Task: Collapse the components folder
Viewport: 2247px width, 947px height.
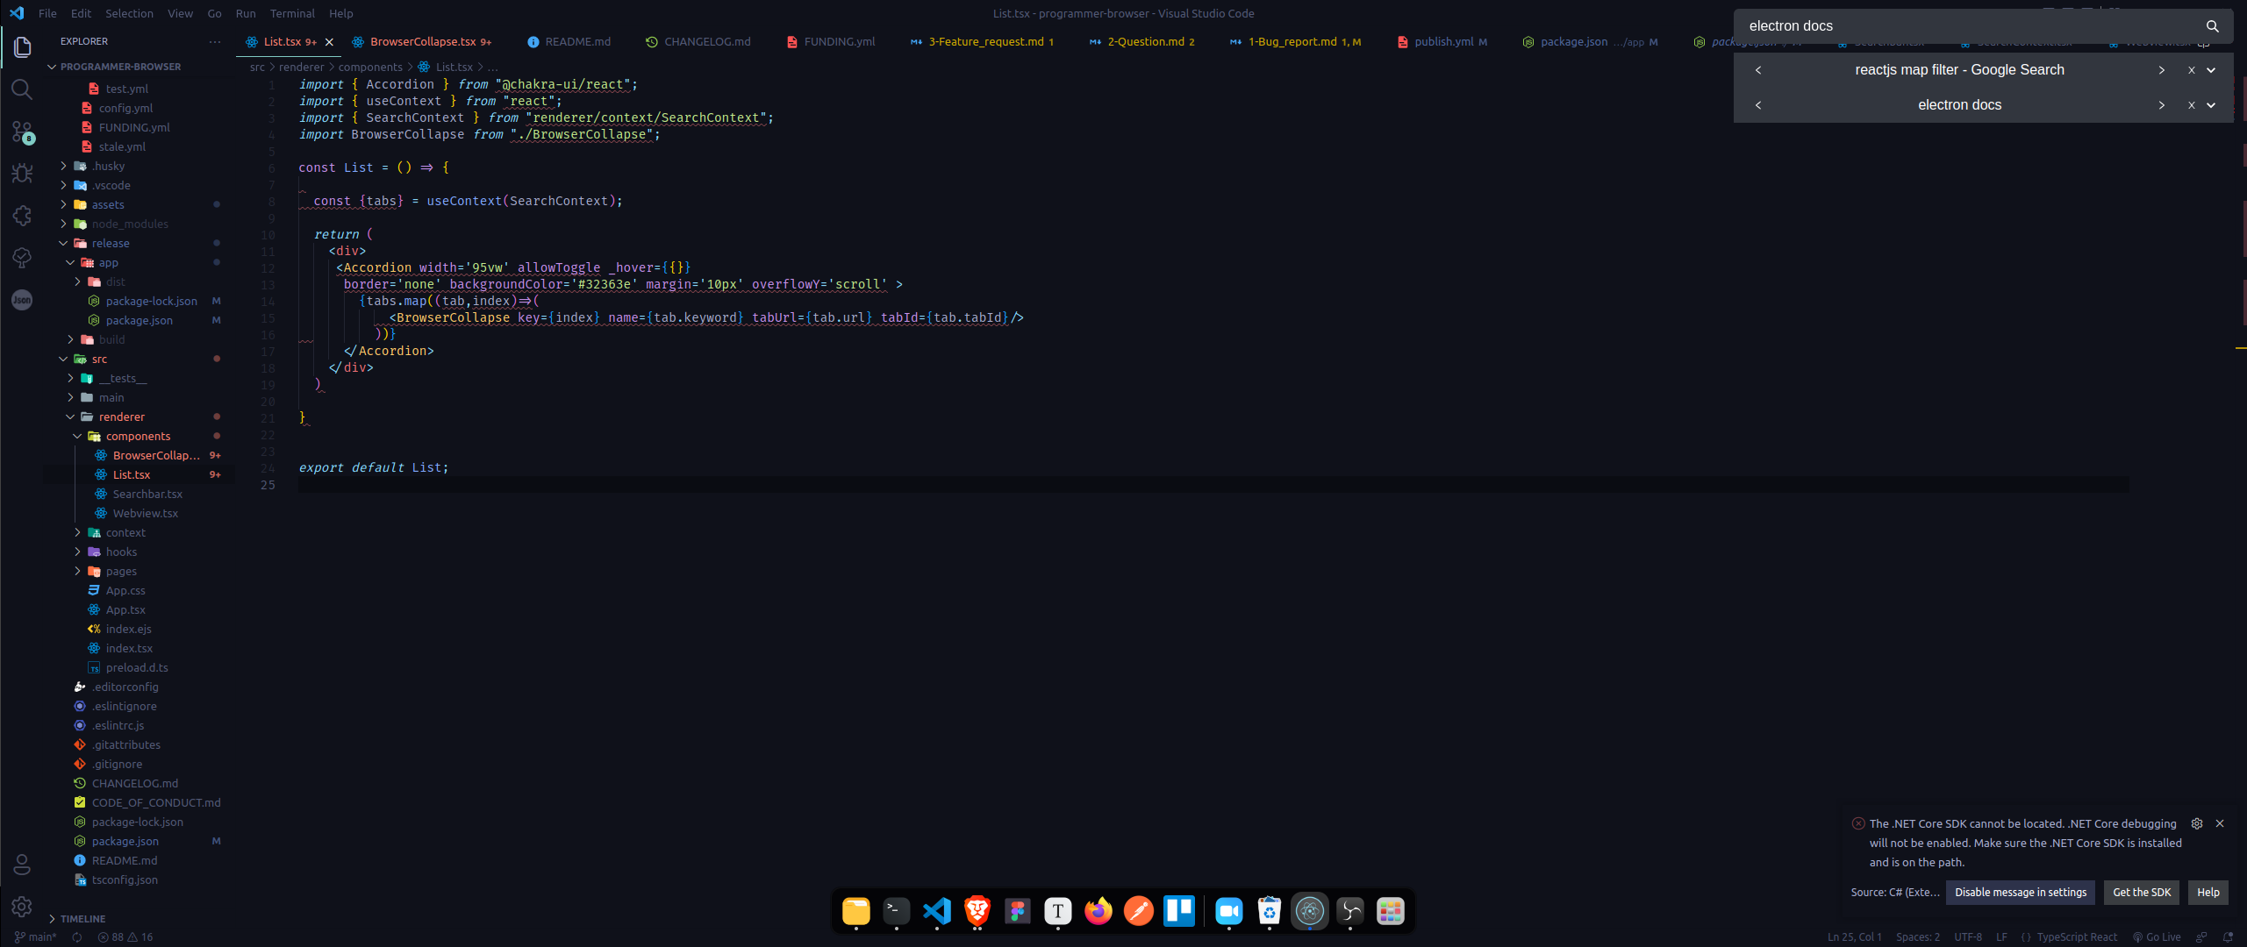Action: (138, 436)
